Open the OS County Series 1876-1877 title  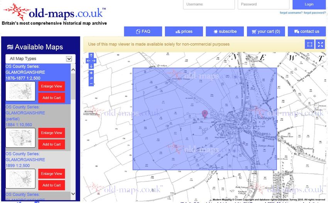point(25,72)
